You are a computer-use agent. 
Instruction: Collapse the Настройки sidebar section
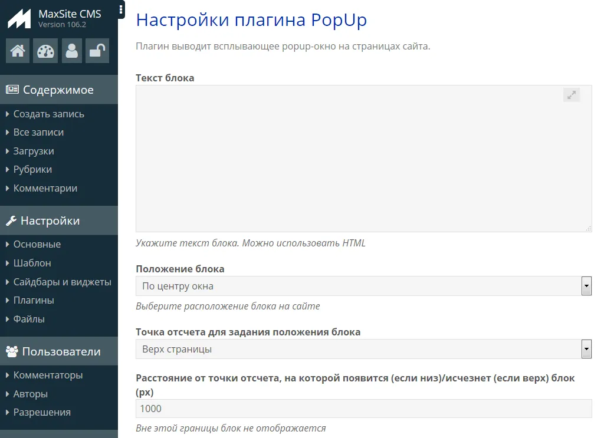(50, 221)
